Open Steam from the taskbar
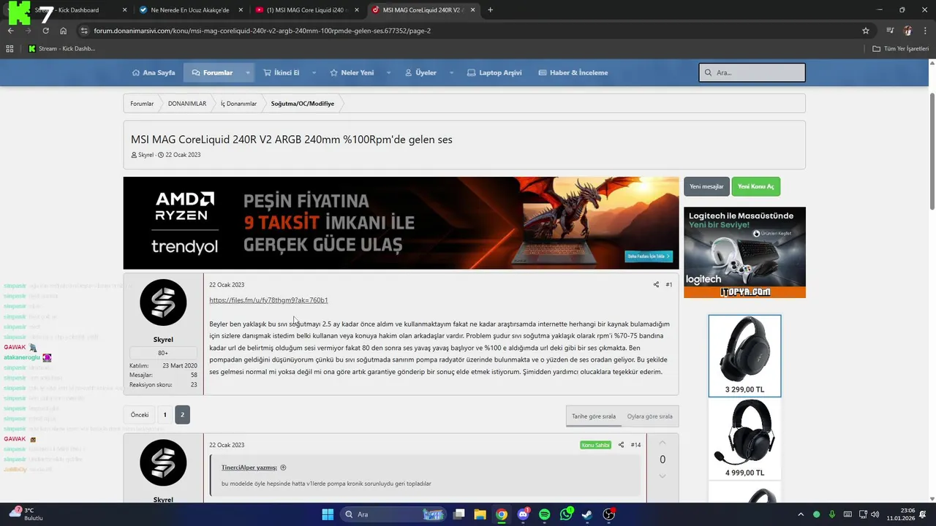This screenshot has height=526, width=936. coord(587,514)
